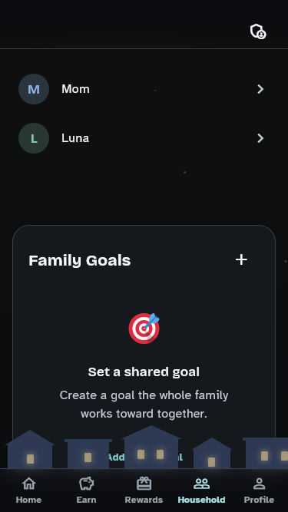Select the Household people icon
Image resolution: width=288 pixels, height=512 pixels.
pyautogui.click(x=201, y=484)
